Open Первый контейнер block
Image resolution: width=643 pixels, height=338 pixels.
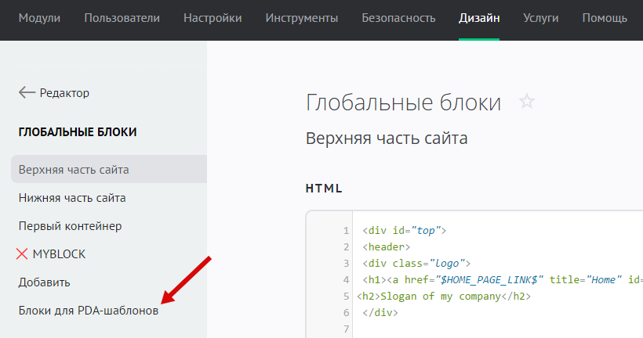[70, 226]
